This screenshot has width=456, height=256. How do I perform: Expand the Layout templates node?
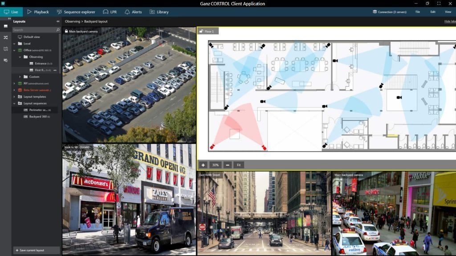14,96
